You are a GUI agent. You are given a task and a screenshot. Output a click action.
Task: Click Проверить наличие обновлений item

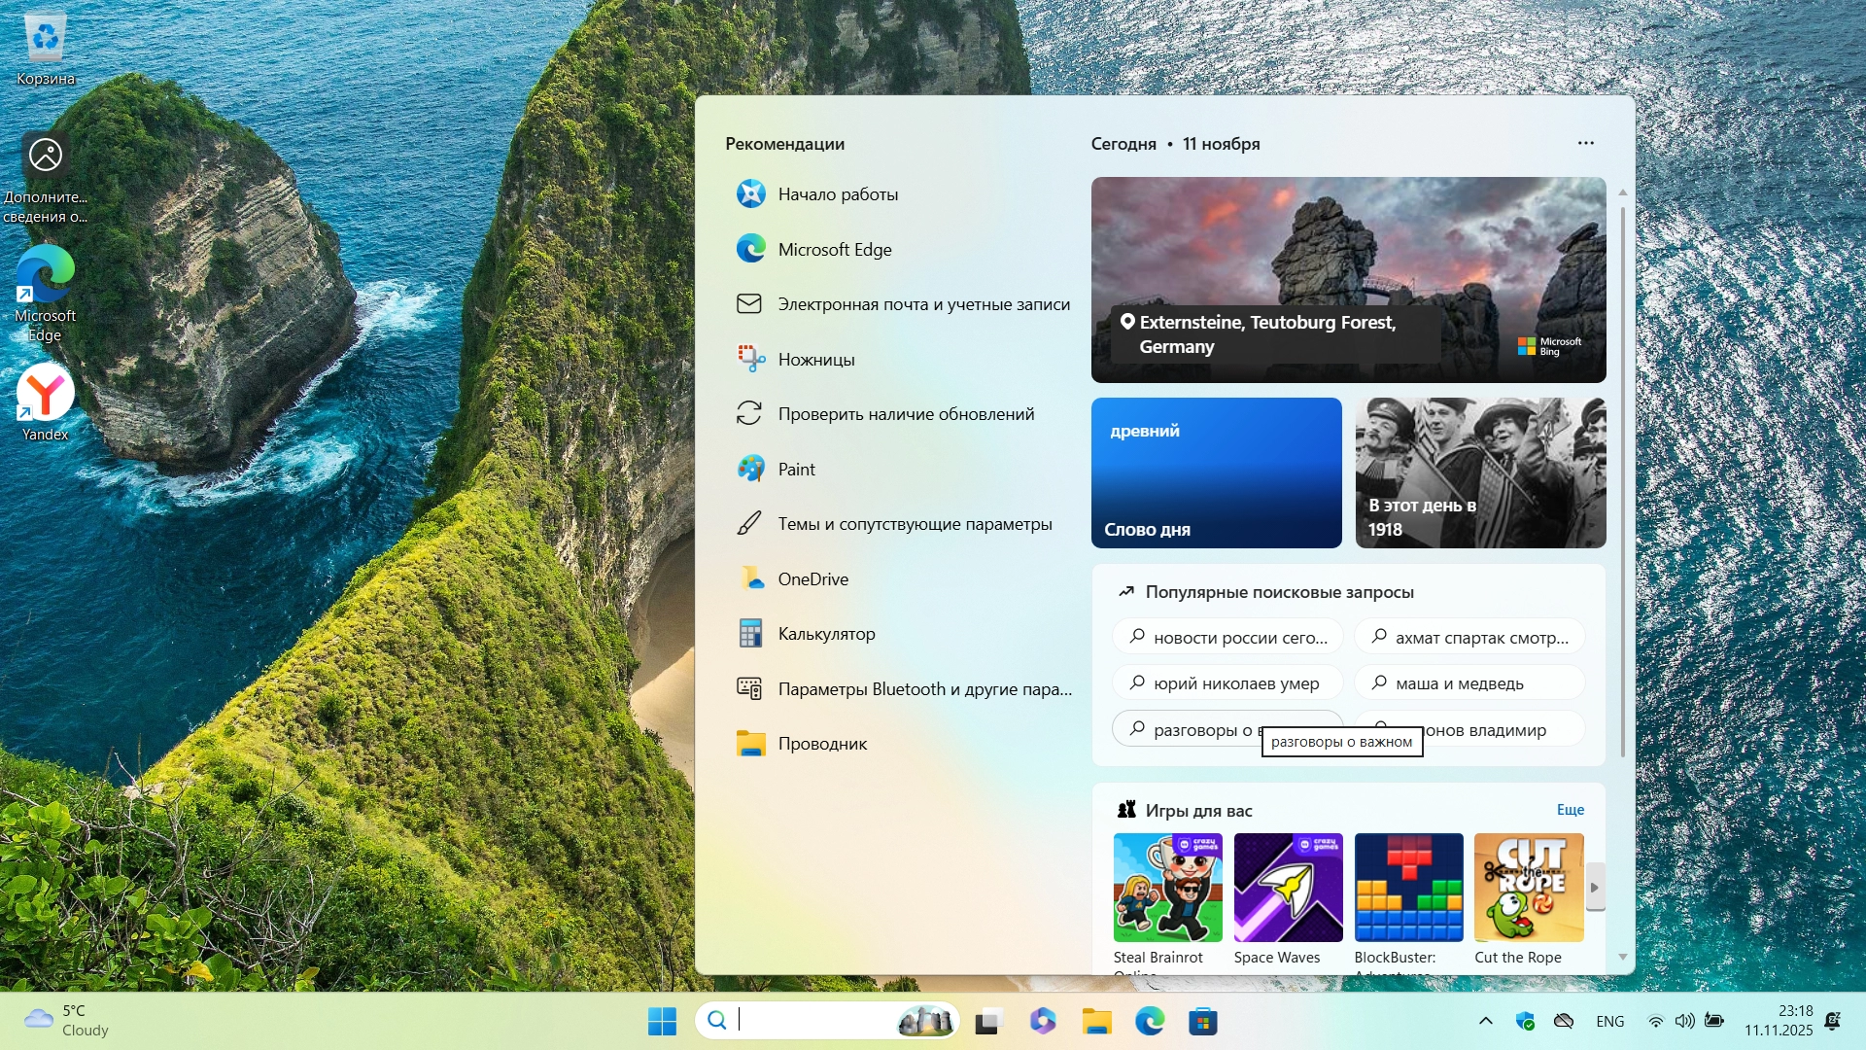905,414
